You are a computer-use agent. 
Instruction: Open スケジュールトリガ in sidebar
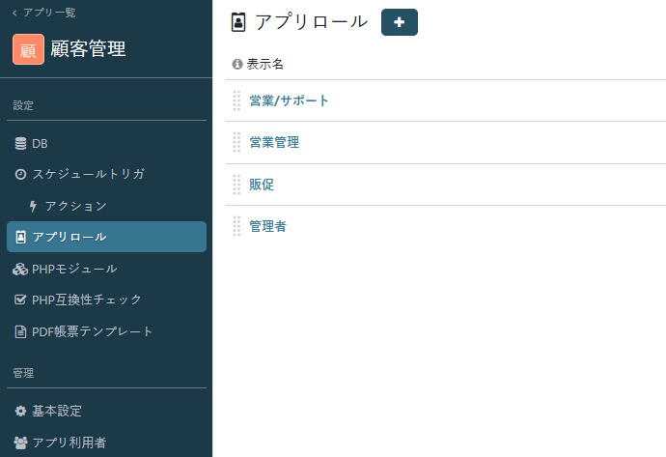click(x=88, y=174)
